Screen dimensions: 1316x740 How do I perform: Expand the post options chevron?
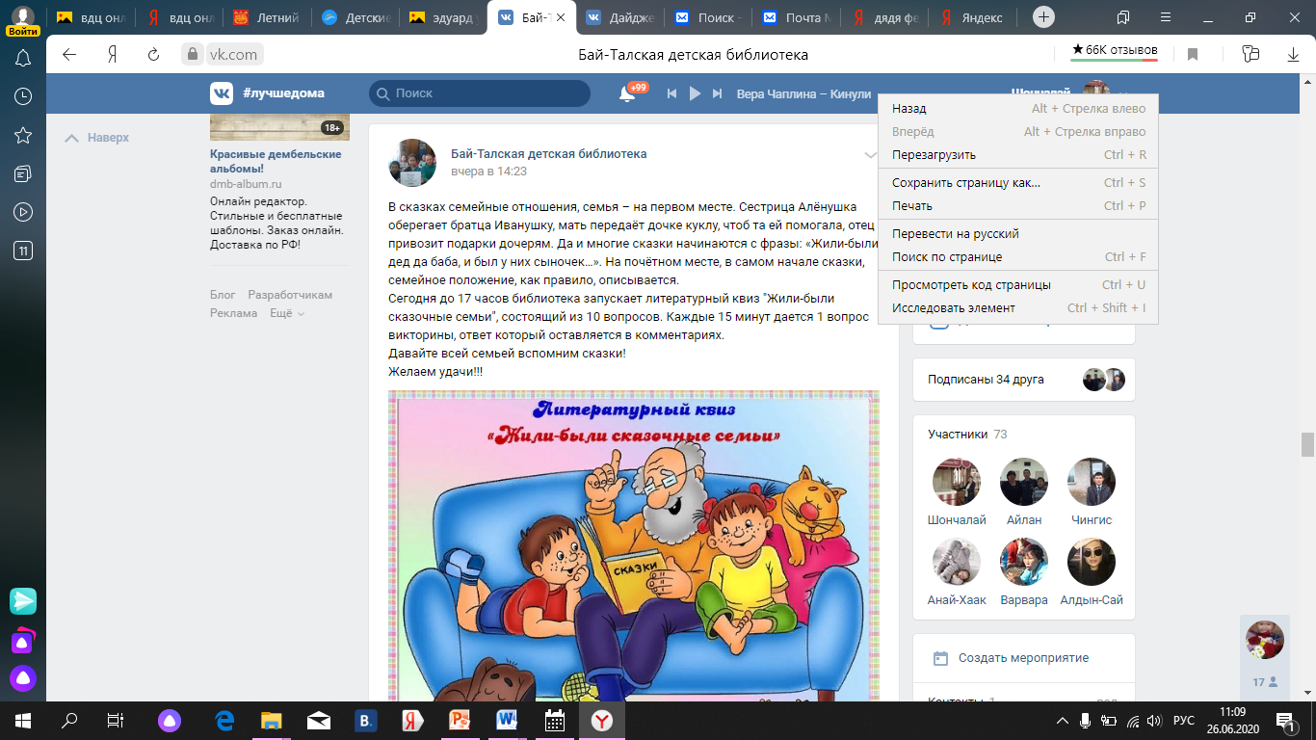click(868, 155)
